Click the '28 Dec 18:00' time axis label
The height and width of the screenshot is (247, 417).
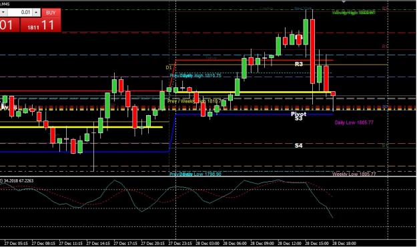[x=344, y=243]
